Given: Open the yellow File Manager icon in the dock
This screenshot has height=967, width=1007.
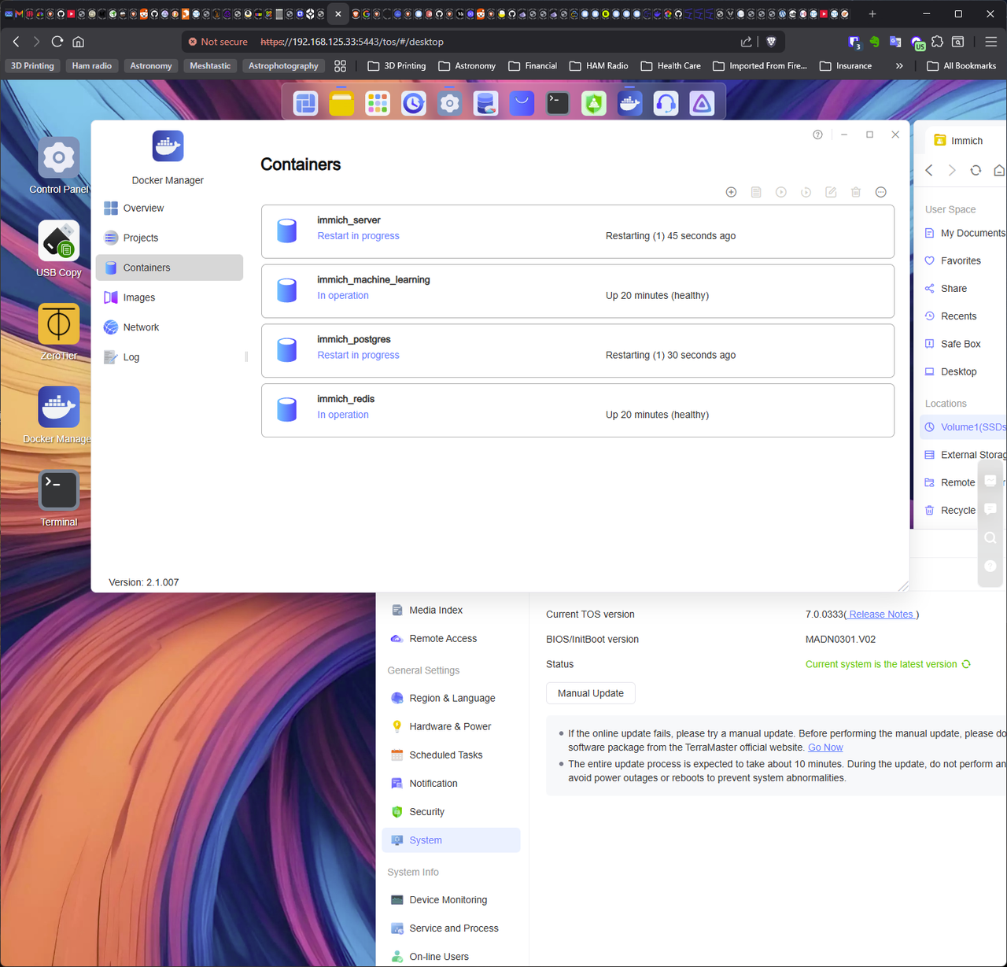Looking at the screenshot, I should 341,103.
